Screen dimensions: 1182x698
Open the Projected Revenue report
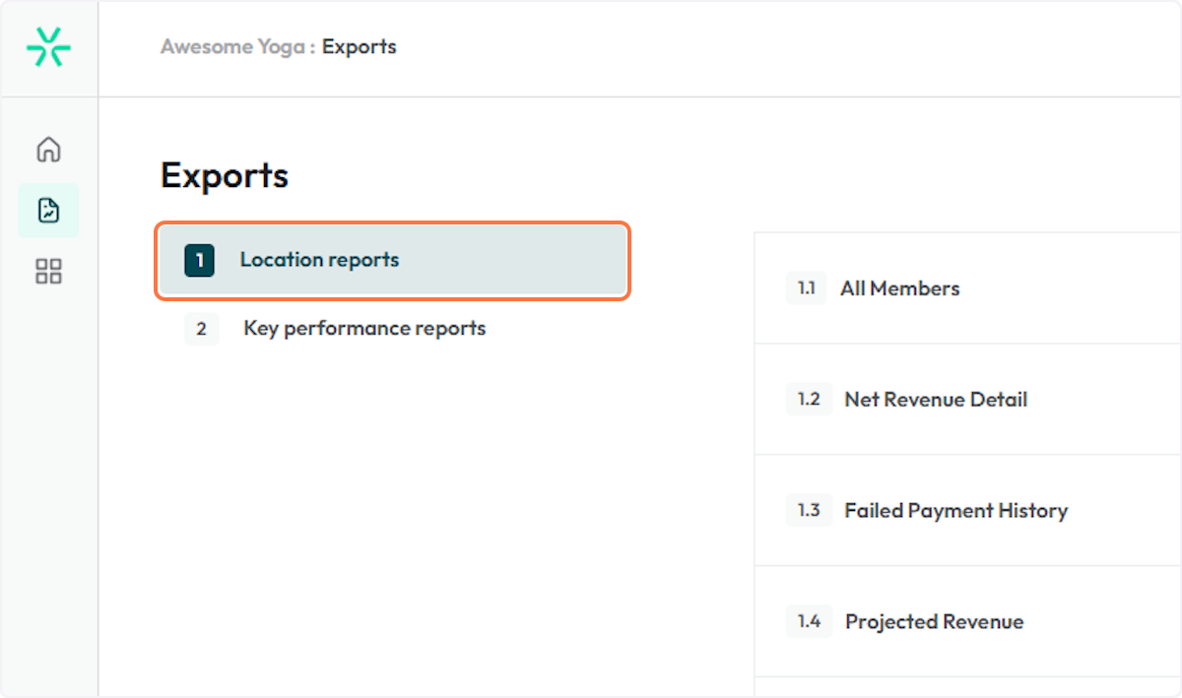point(934,622)
